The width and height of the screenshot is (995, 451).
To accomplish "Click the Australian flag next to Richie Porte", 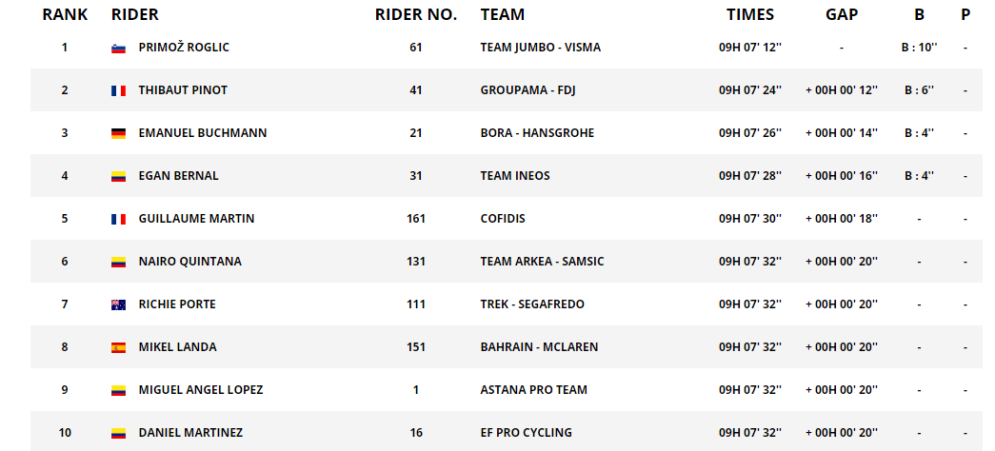I will coord(118,305).
